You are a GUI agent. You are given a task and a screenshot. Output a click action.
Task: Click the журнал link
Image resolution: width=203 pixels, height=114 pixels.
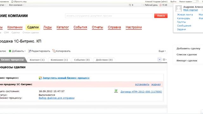pyautogui.click(x=156, y=85)
